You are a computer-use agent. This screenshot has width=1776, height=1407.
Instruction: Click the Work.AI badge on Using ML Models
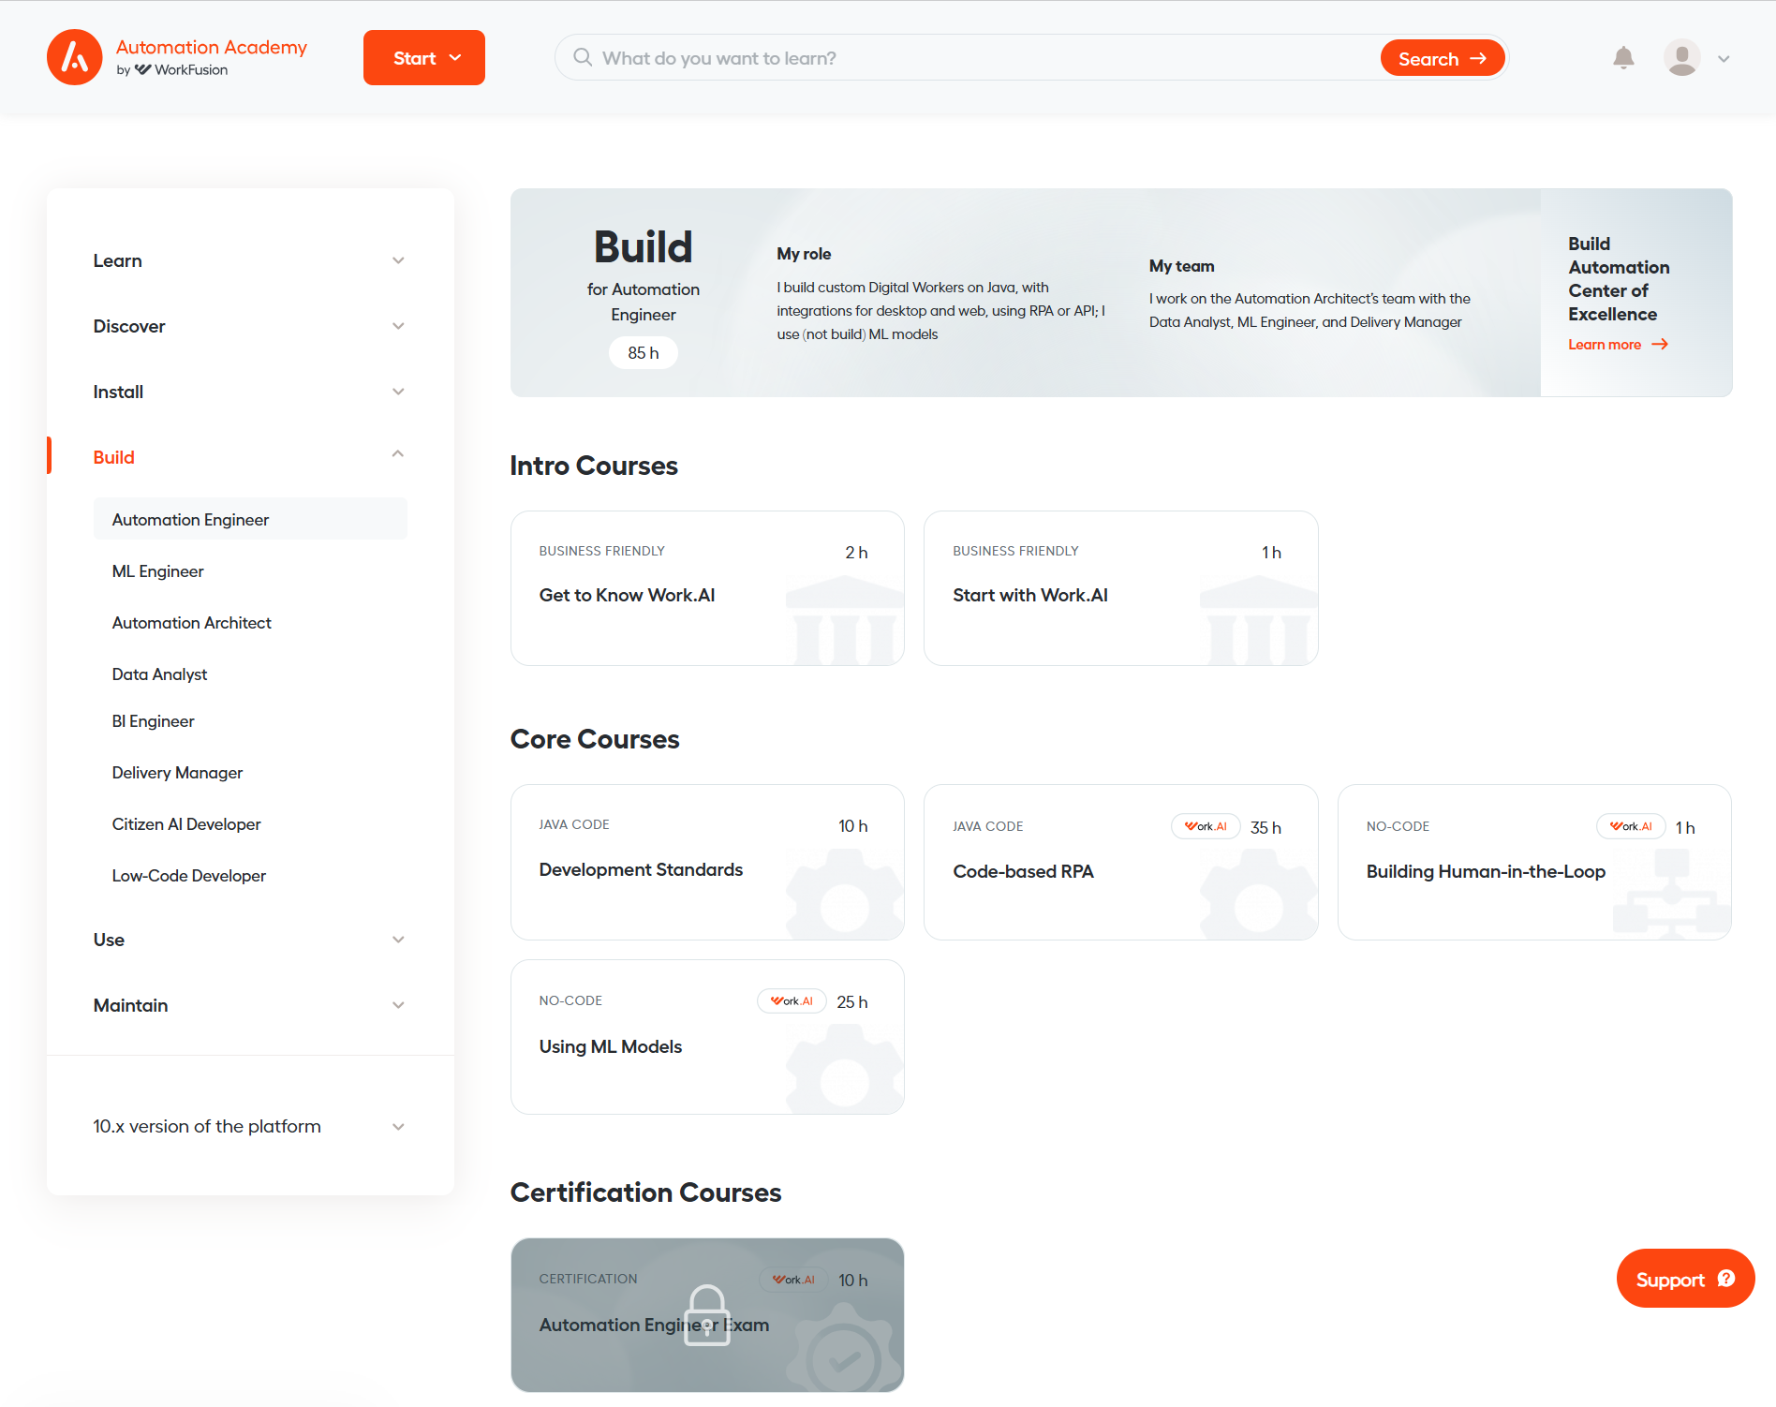point(792,1000)
